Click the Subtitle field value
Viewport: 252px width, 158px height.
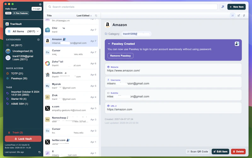coord(128,96)
